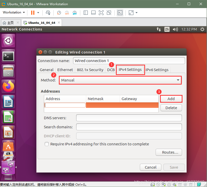
Task: Click the DHCP client ID field
Action: [x=129, y=136]
